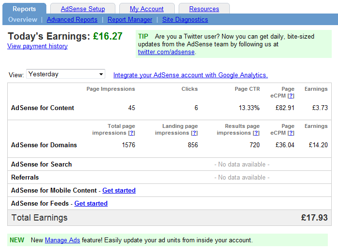Switch to the My Account tab
Viewport: 338px width, 251px height.
[x=146, y=9]
